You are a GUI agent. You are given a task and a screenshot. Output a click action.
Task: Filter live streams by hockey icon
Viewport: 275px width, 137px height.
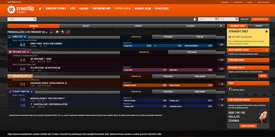pyautogui.click(x=52, y=32)
